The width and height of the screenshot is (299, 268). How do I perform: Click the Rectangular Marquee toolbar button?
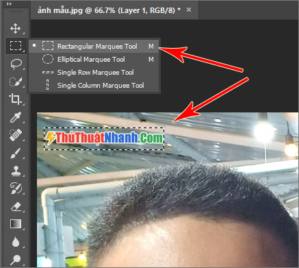(16, 46)
